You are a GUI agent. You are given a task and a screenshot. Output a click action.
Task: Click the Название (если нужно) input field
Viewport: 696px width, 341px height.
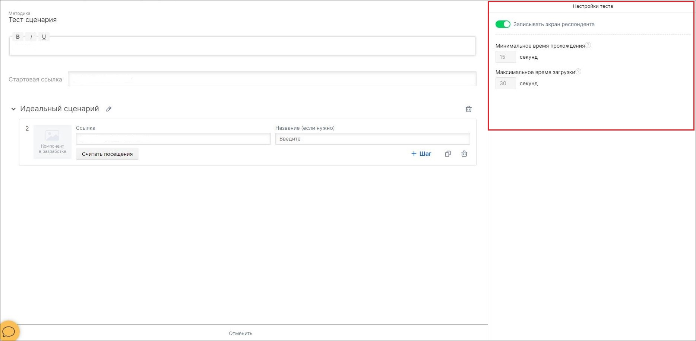click(373, 139)
